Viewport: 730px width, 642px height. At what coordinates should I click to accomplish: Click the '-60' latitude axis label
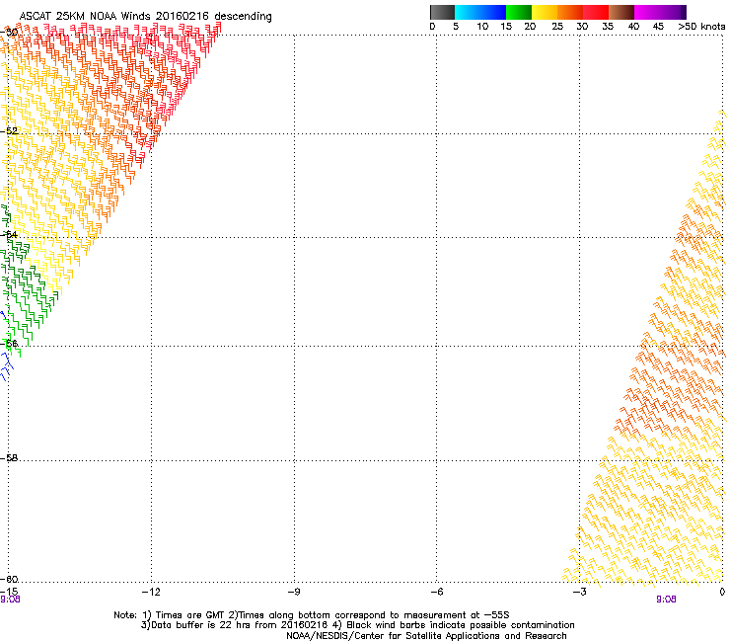coord(9,580)
